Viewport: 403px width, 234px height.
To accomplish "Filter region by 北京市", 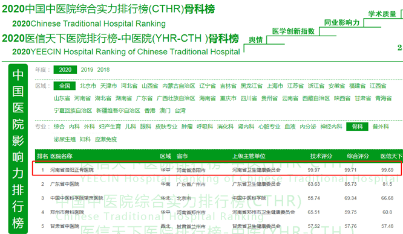I will [x=88, y=86].
